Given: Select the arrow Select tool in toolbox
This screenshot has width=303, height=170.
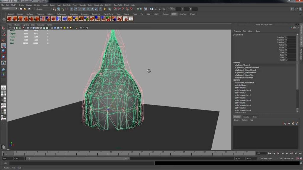Looking at the screenshot, I should pyautogui.click(x=3, y=28).
